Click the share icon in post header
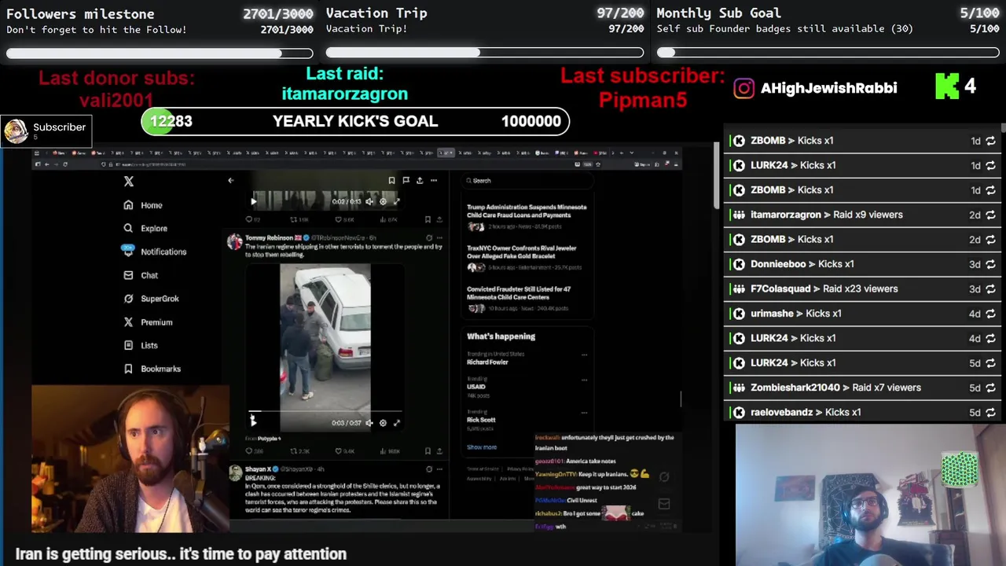Image resolution: width=1006 pixels, height=566 pixels. point(420,181)
